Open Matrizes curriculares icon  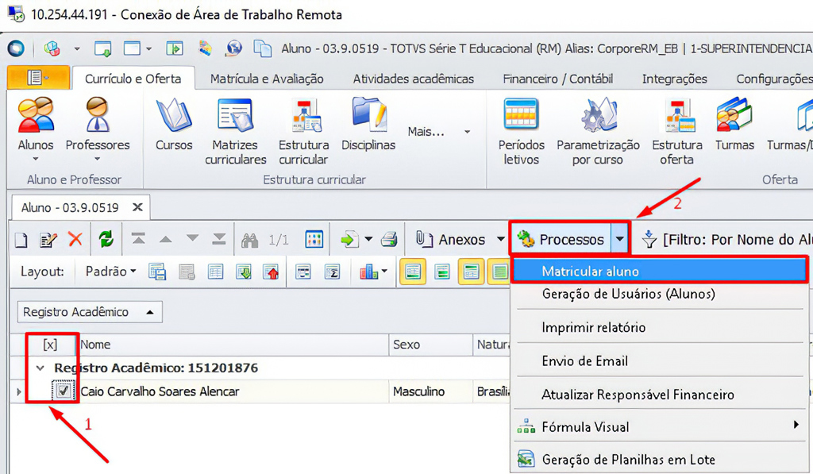coord(235,116)
